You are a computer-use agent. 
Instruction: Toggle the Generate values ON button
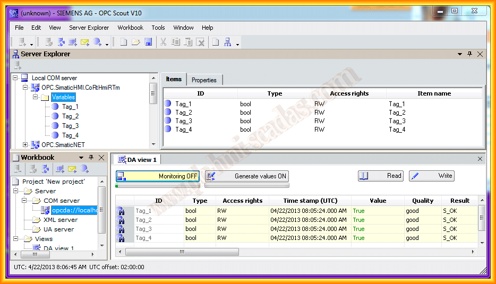coord(247,176)
